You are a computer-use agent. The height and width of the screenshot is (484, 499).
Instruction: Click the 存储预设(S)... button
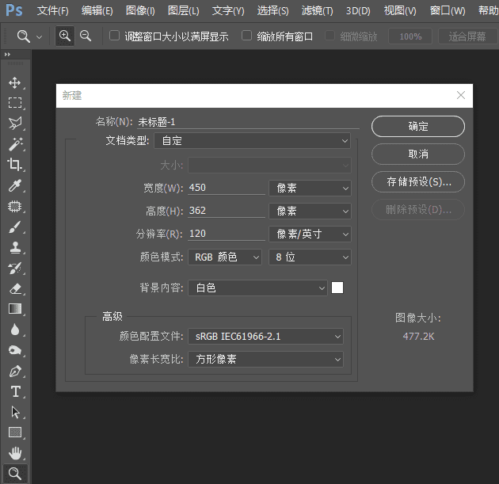click(x=417, y=181)
